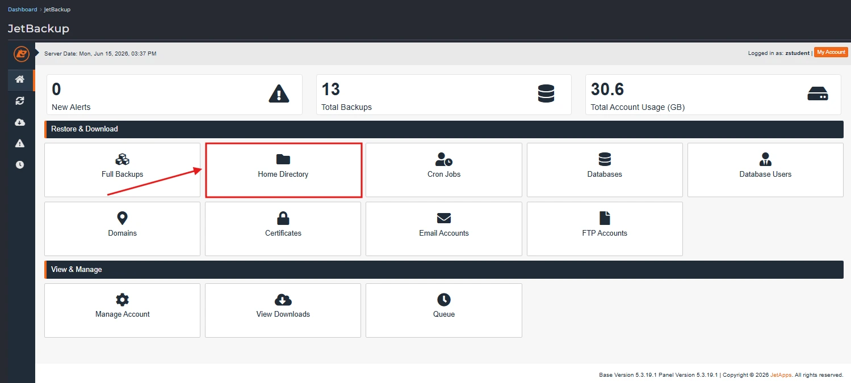Click the 0 alerts count
The width and height of the screenshot is (851, 383).
click(x=56, y=90)
